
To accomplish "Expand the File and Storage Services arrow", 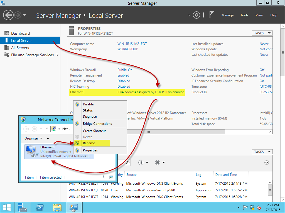I will tap(58, 55).
